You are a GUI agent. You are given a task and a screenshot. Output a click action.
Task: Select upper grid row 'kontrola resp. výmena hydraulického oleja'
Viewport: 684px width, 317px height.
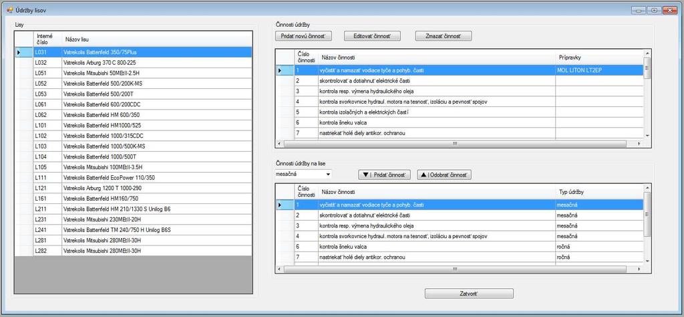[x=460, y=91]
